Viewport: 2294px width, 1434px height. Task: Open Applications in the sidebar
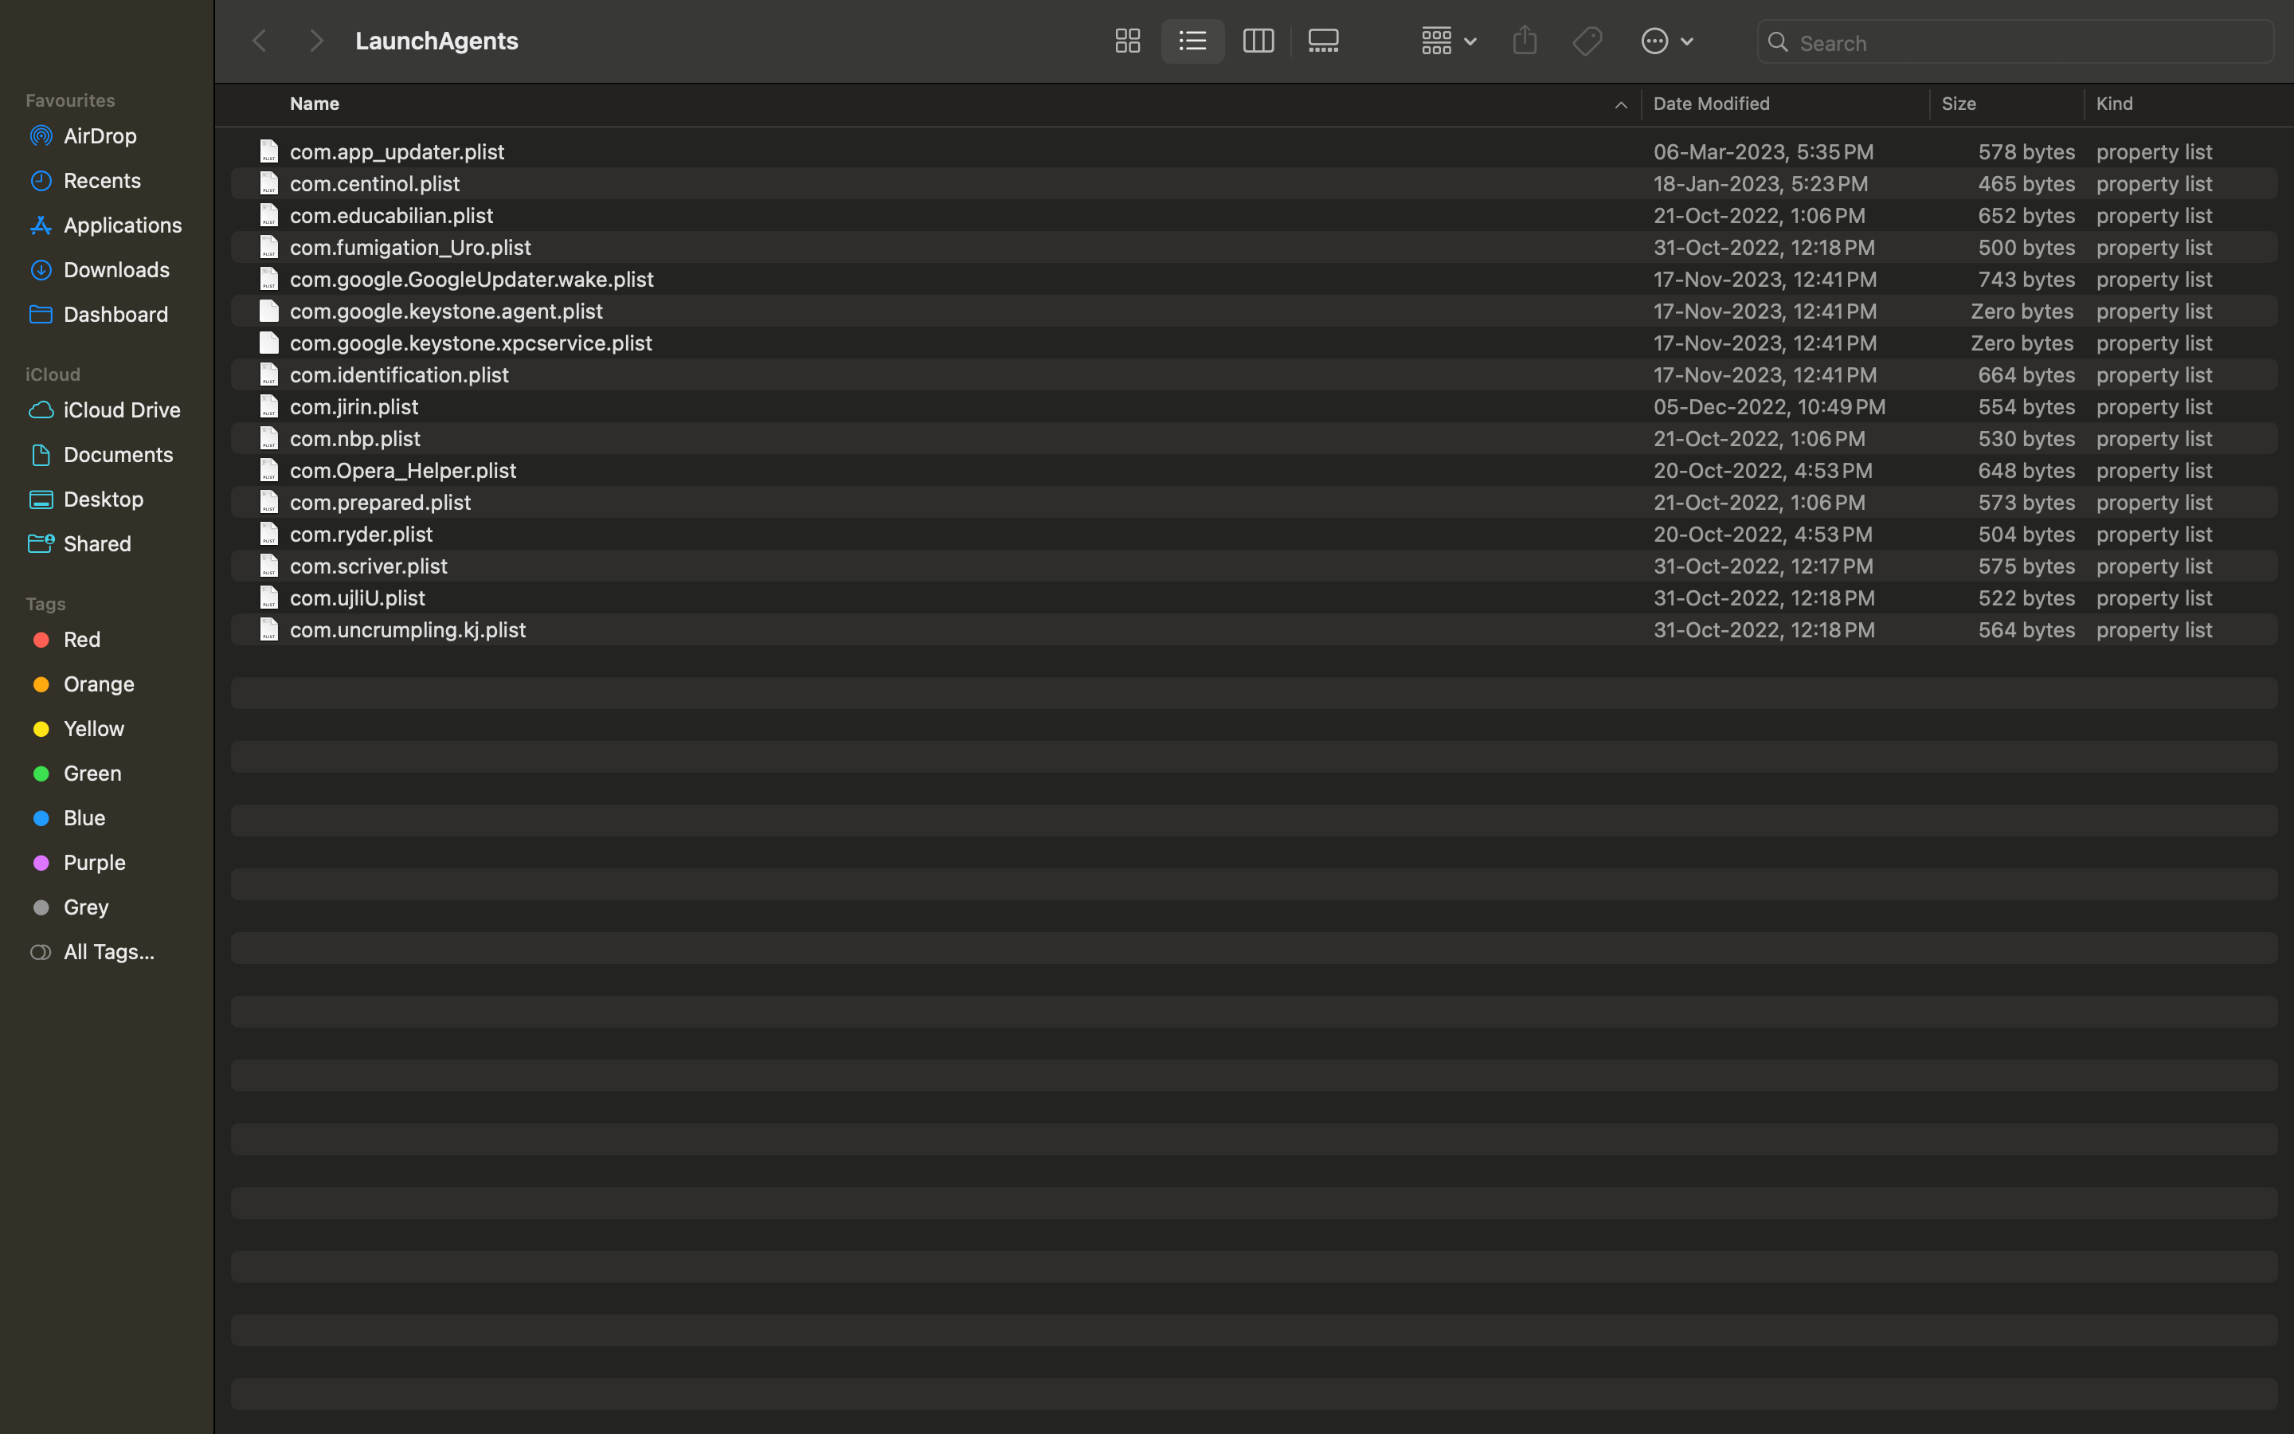pyautogui.click(x=121, y=225)
